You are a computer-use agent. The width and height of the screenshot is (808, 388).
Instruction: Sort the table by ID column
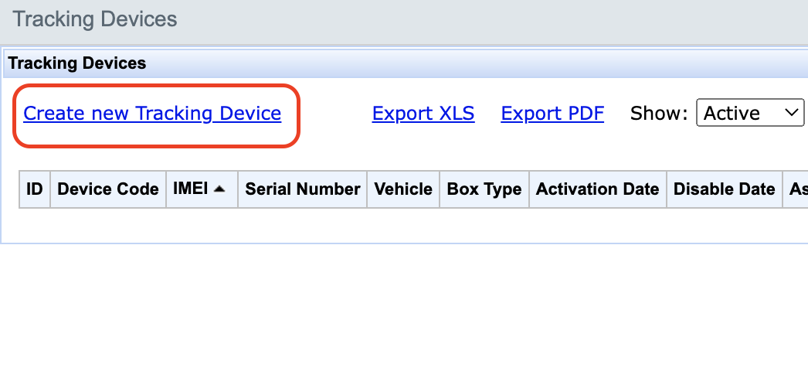(35, 189)
